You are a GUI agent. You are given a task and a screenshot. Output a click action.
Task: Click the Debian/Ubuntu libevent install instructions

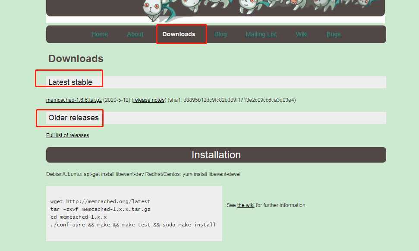(143, 174)
